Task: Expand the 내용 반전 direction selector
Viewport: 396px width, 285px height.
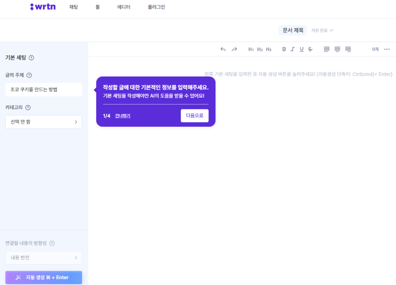Action: [x=44, y=258]
